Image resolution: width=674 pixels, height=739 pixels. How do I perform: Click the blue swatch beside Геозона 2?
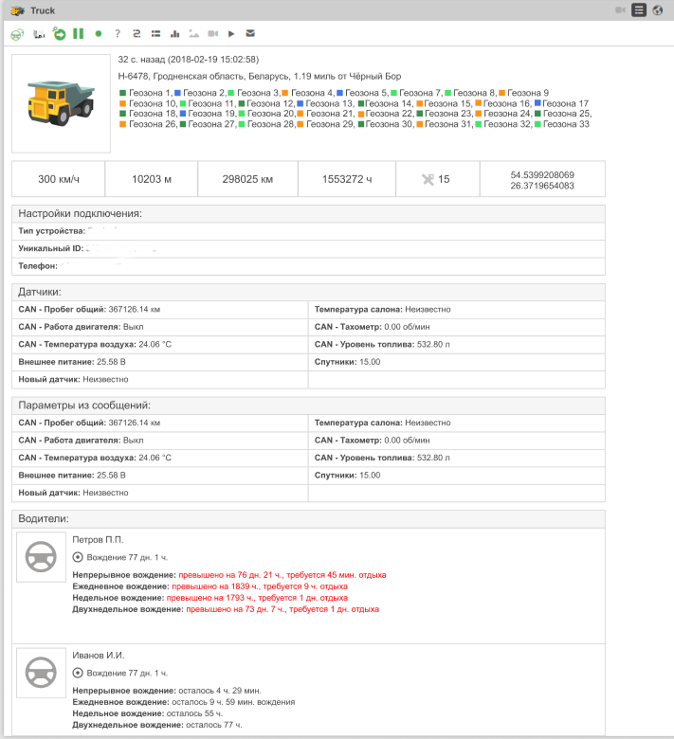(179, 93)
